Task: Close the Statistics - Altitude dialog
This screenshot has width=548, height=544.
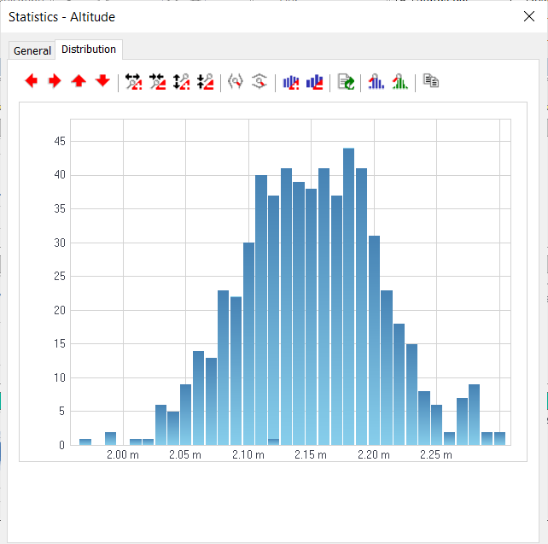Action: 528,16
